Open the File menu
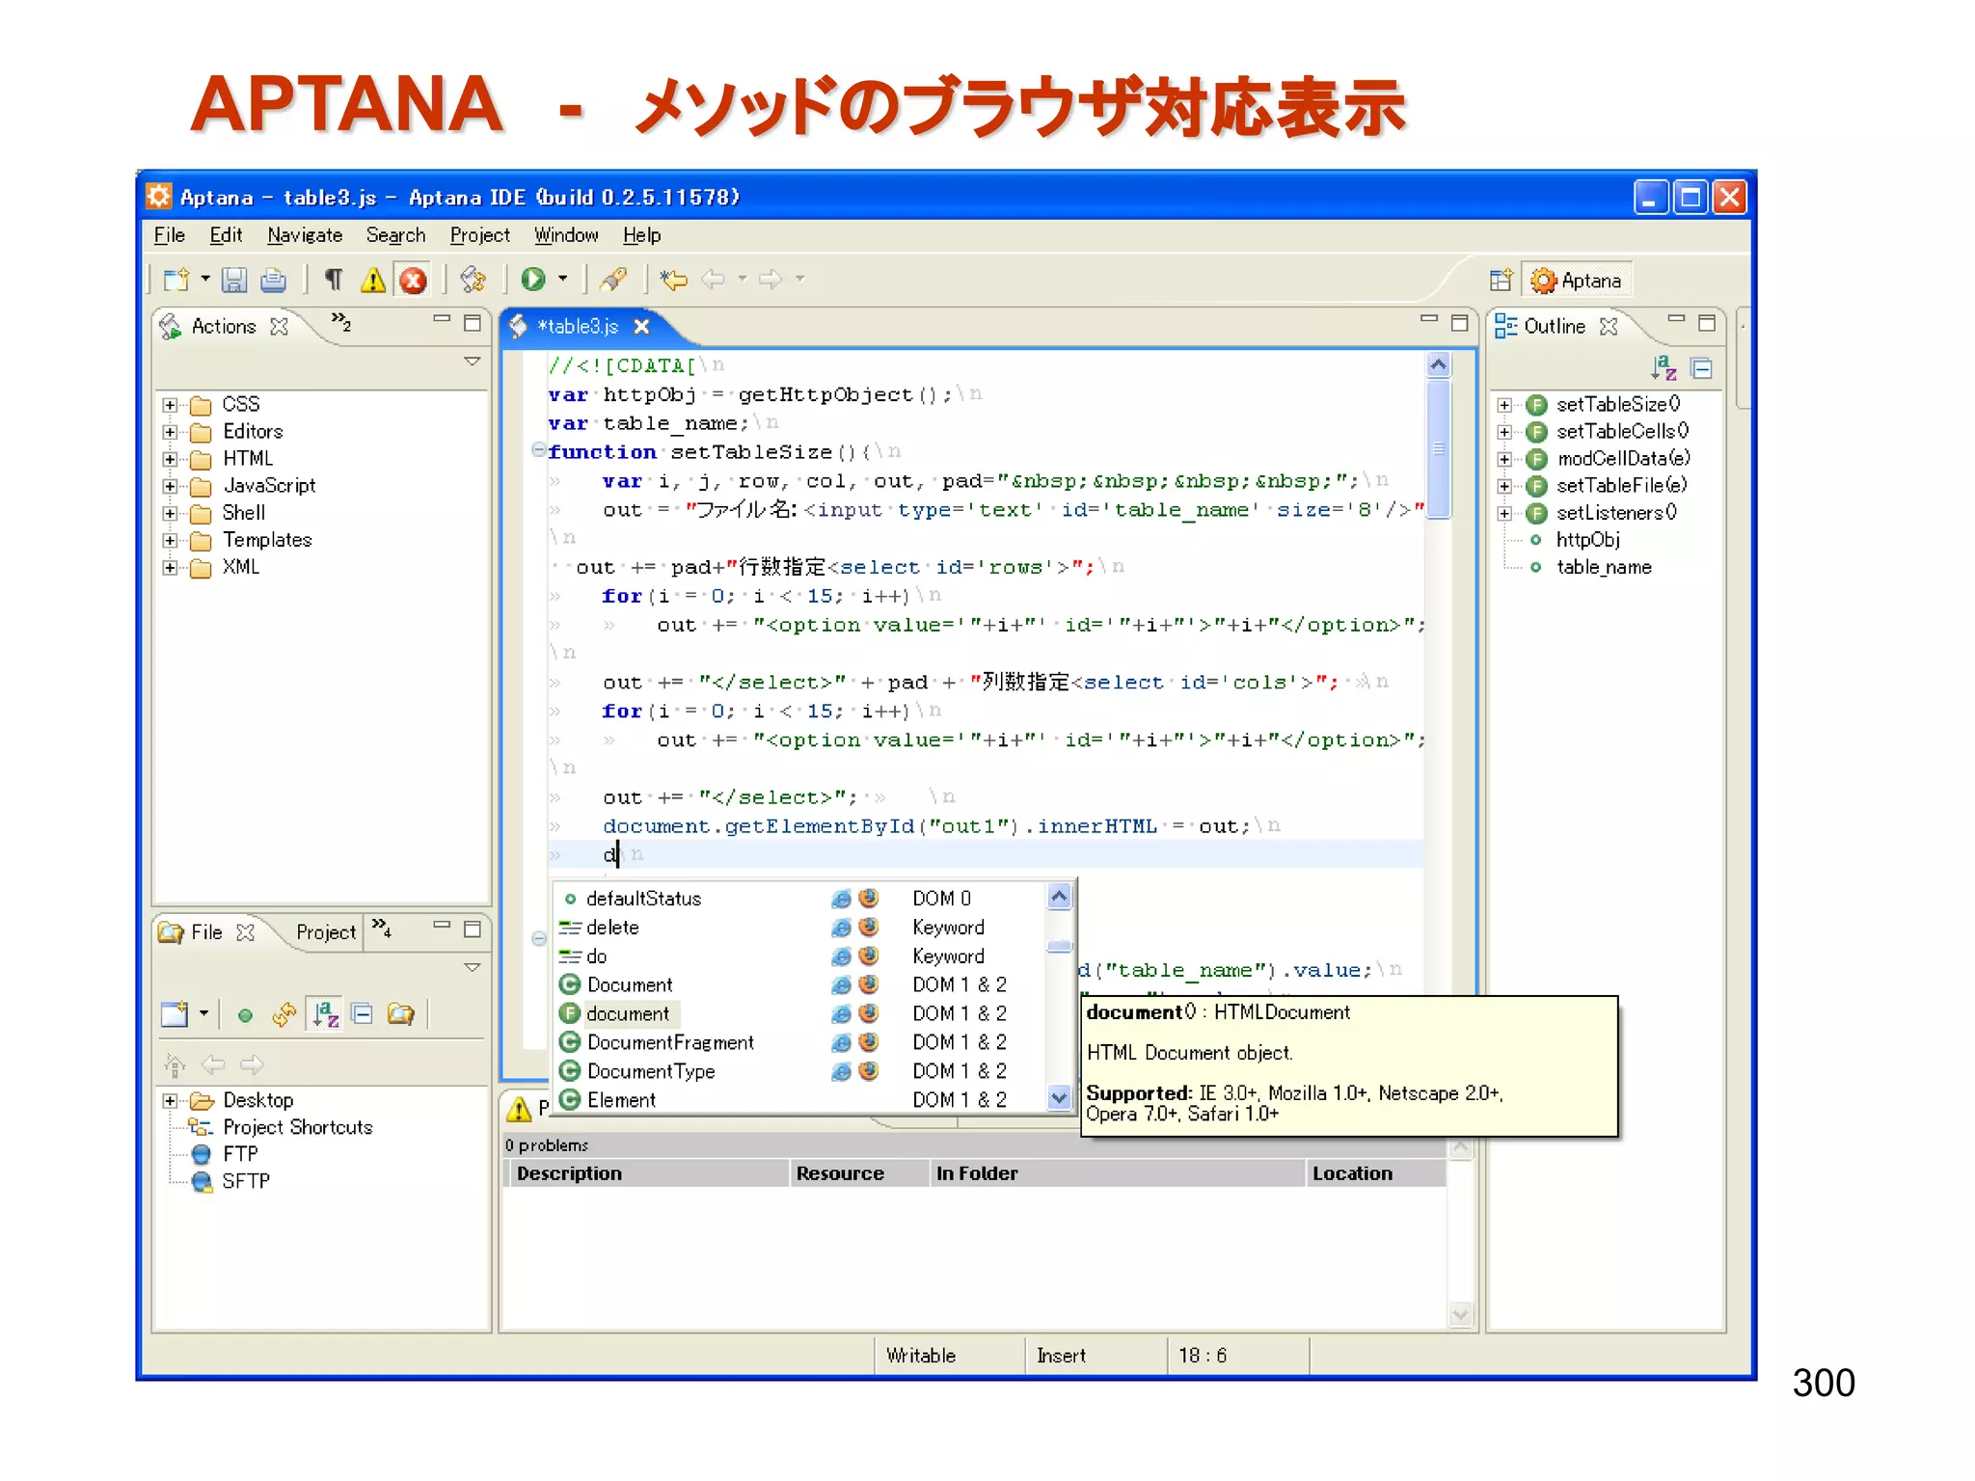 169,235
